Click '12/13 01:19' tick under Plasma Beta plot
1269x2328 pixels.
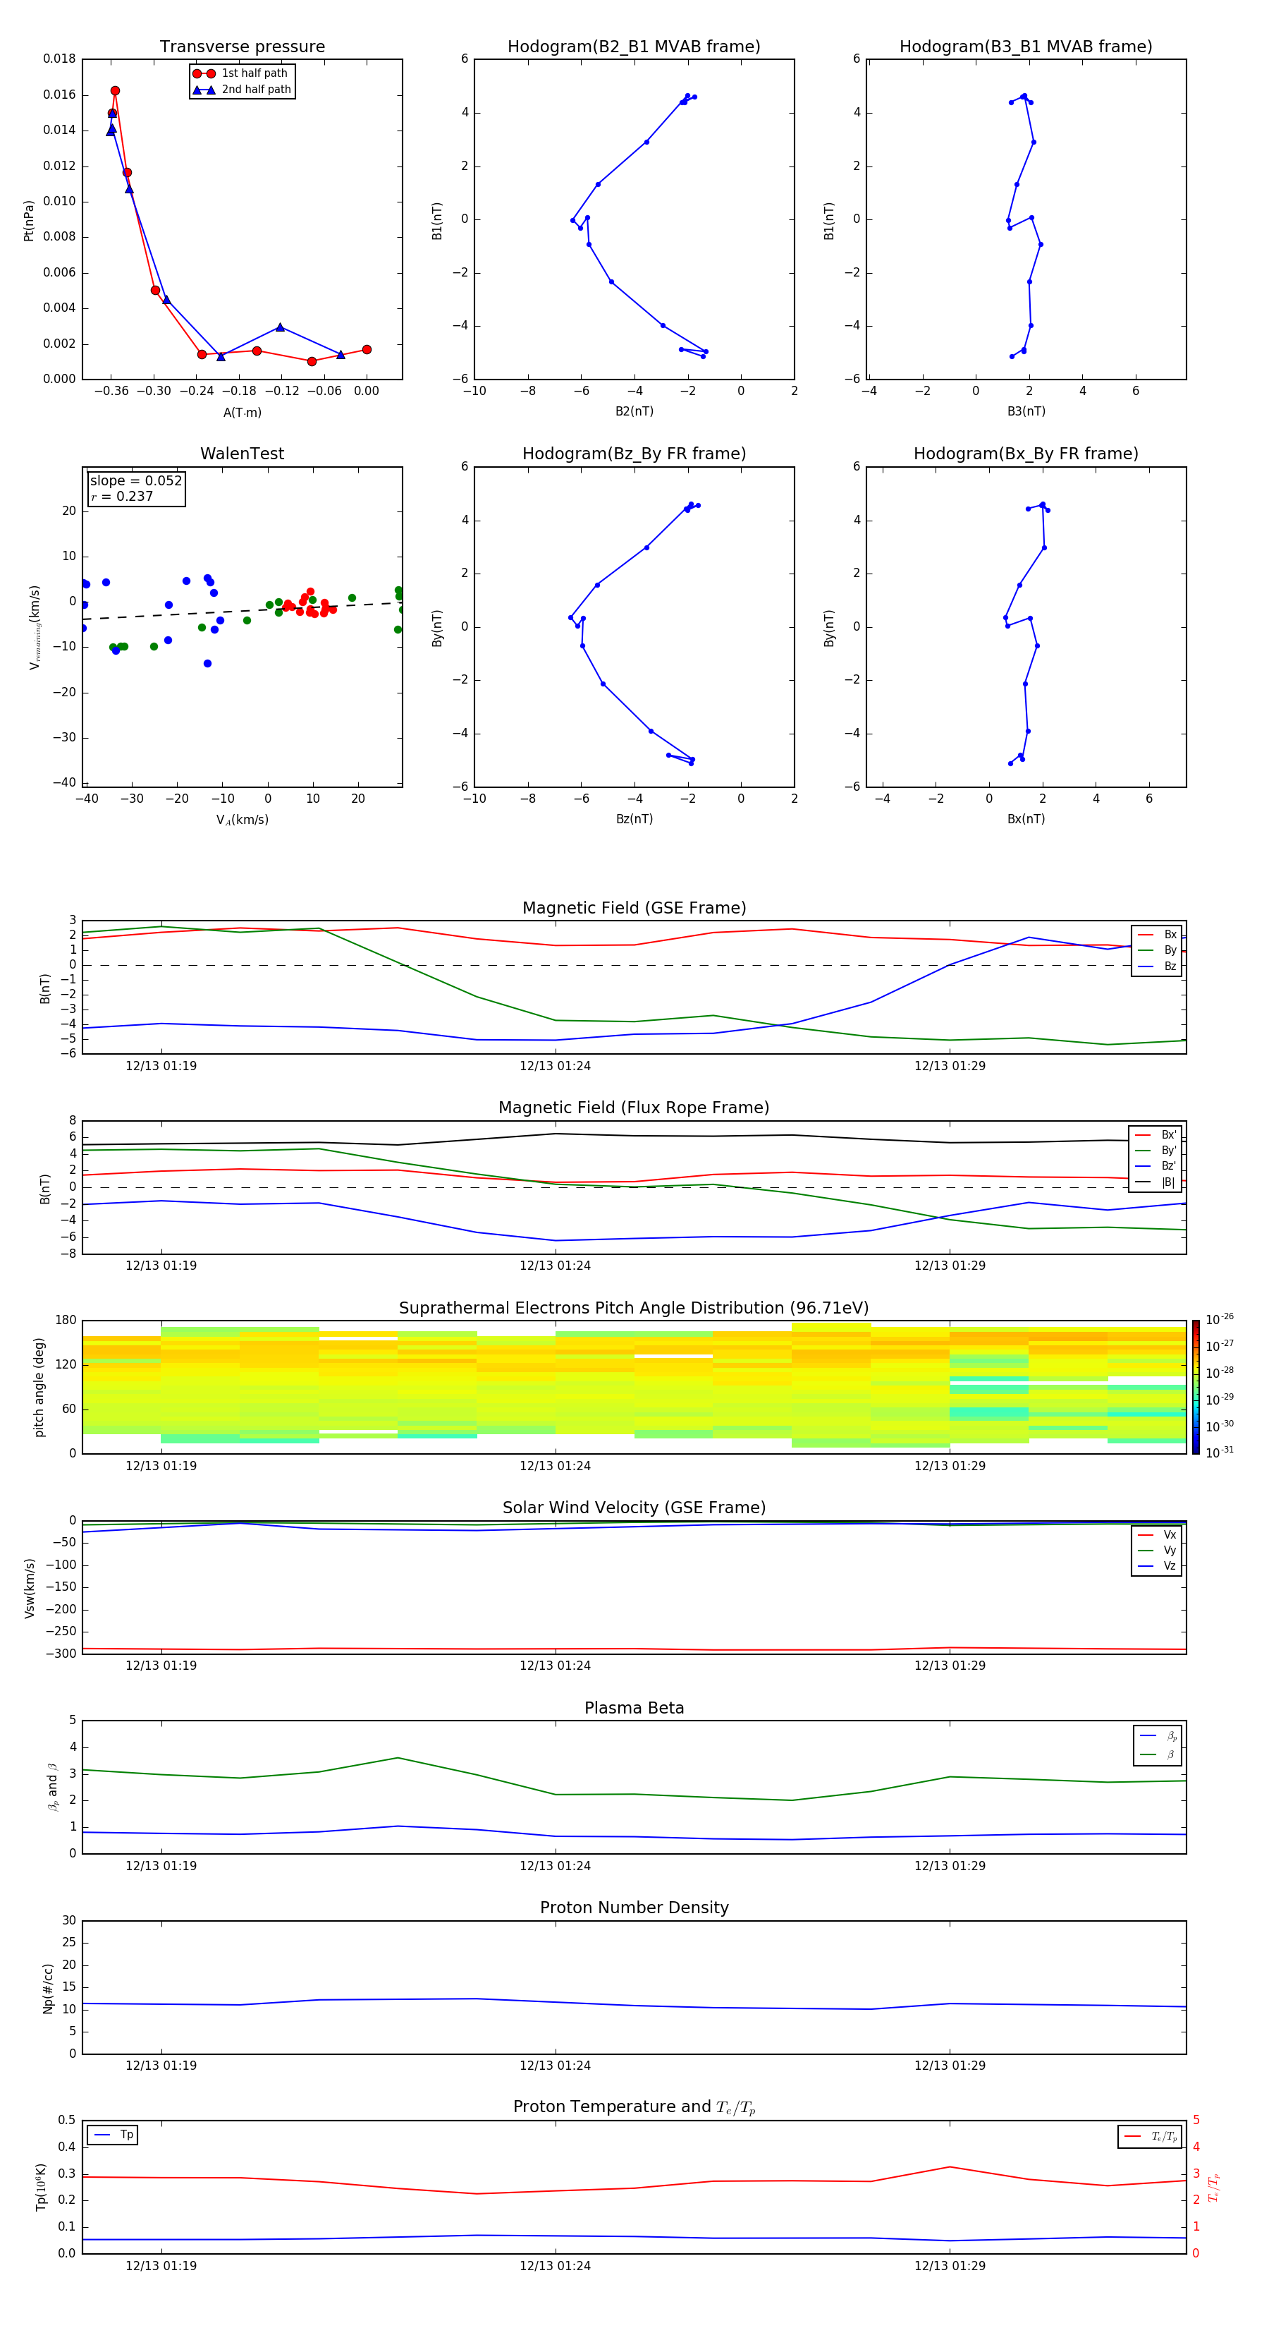(161, 1866)
